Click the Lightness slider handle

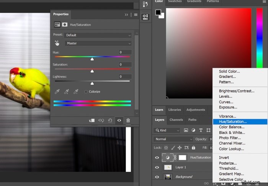(92, 83)
